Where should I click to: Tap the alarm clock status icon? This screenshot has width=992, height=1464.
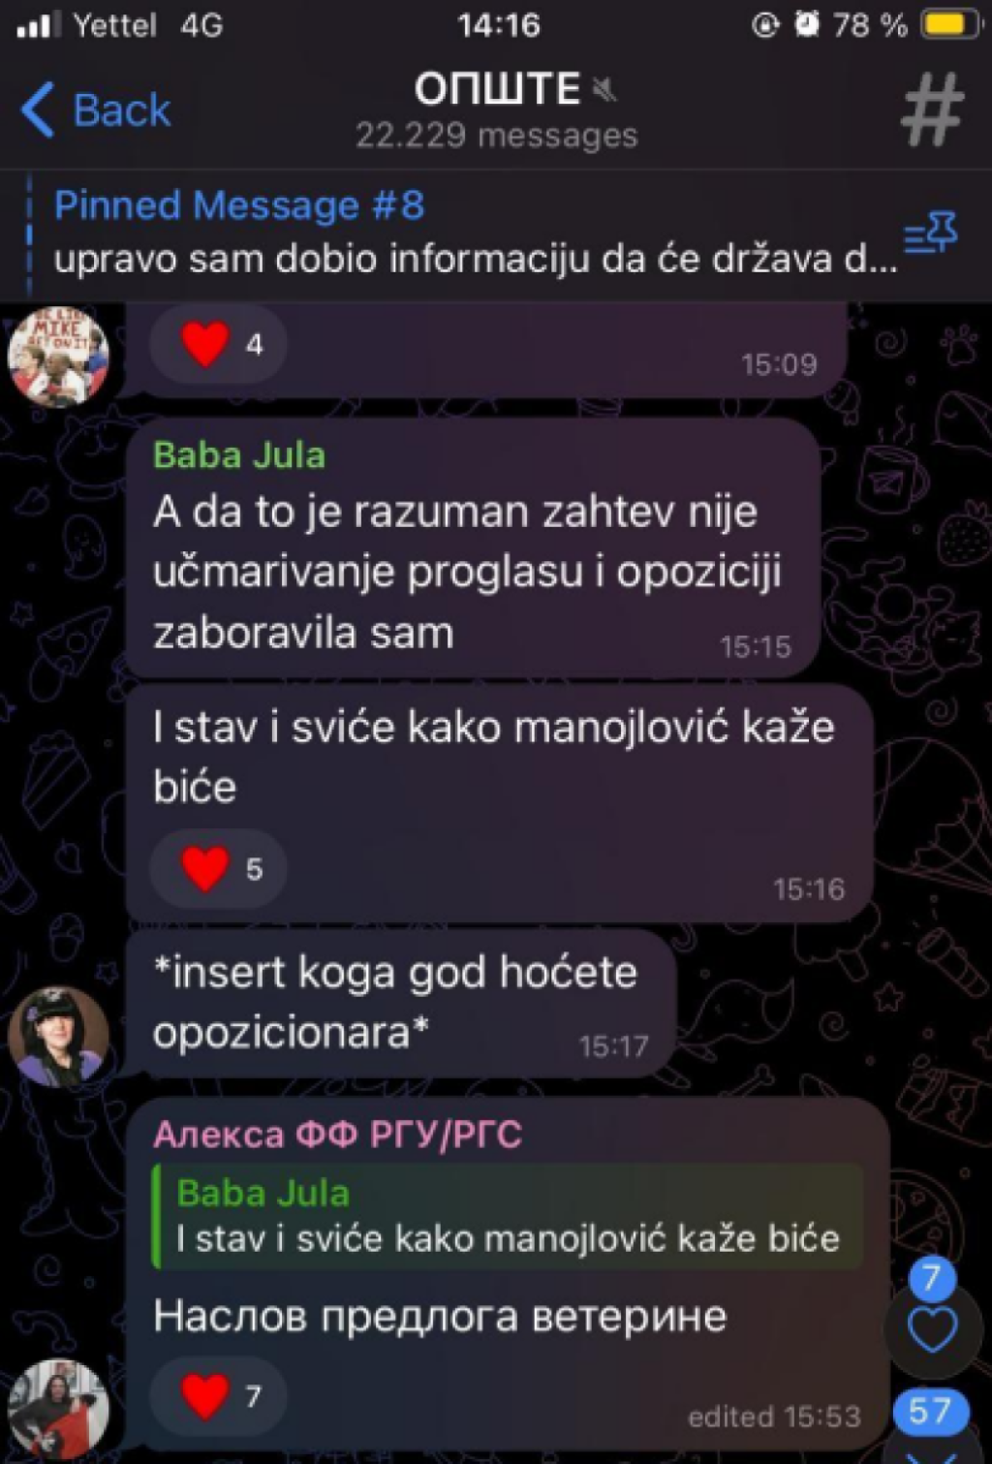[807, 23]
